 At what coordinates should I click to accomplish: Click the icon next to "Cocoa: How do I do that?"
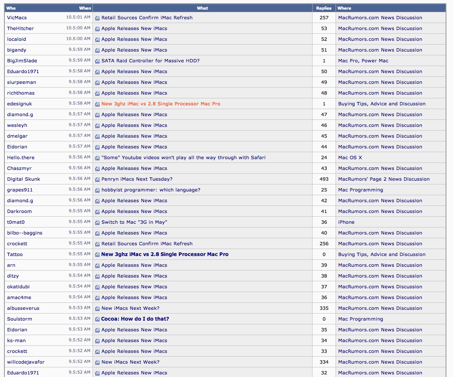[x=97, y=319]
